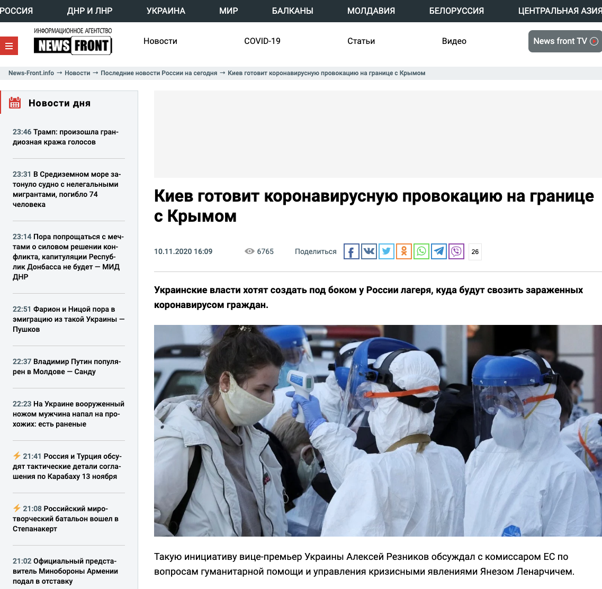This screenshot has height=589, width=602.
Task: Share article on Odnoklassniki
Action: (404, 252)
